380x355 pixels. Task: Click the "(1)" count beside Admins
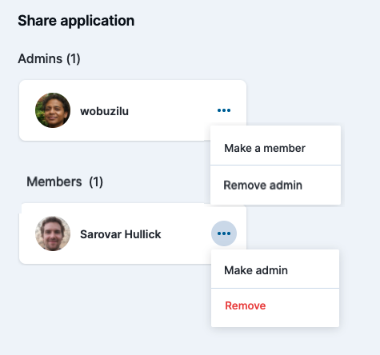click(74, 58)
